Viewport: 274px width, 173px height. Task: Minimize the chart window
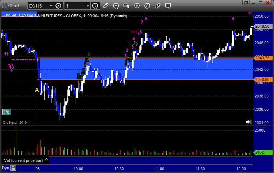pyautogui.click(x=253, y=3)
